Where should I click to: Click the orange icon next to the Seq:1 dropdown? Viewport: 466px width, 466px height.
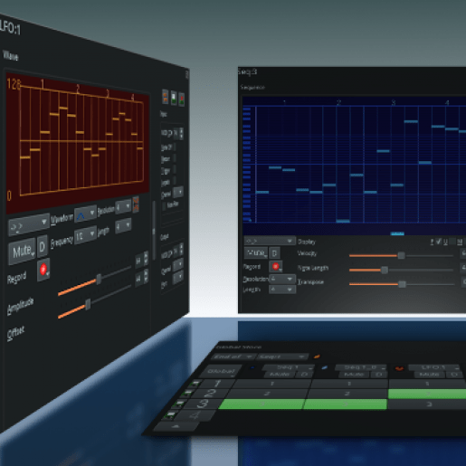(x=317, y=357)
